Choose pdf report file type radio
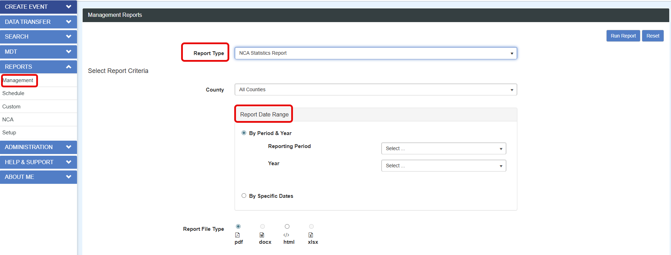Screen dimensions: 671x255 click(x=238, y=227)
